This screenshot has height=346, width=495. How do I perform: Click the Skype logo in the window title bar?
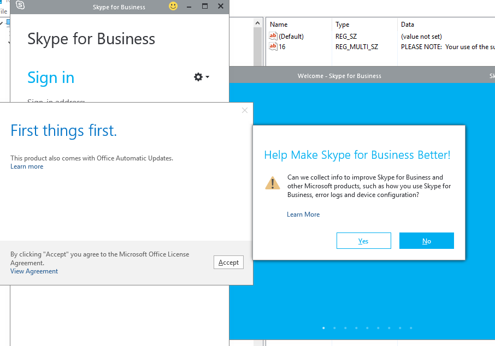[19, 6]
